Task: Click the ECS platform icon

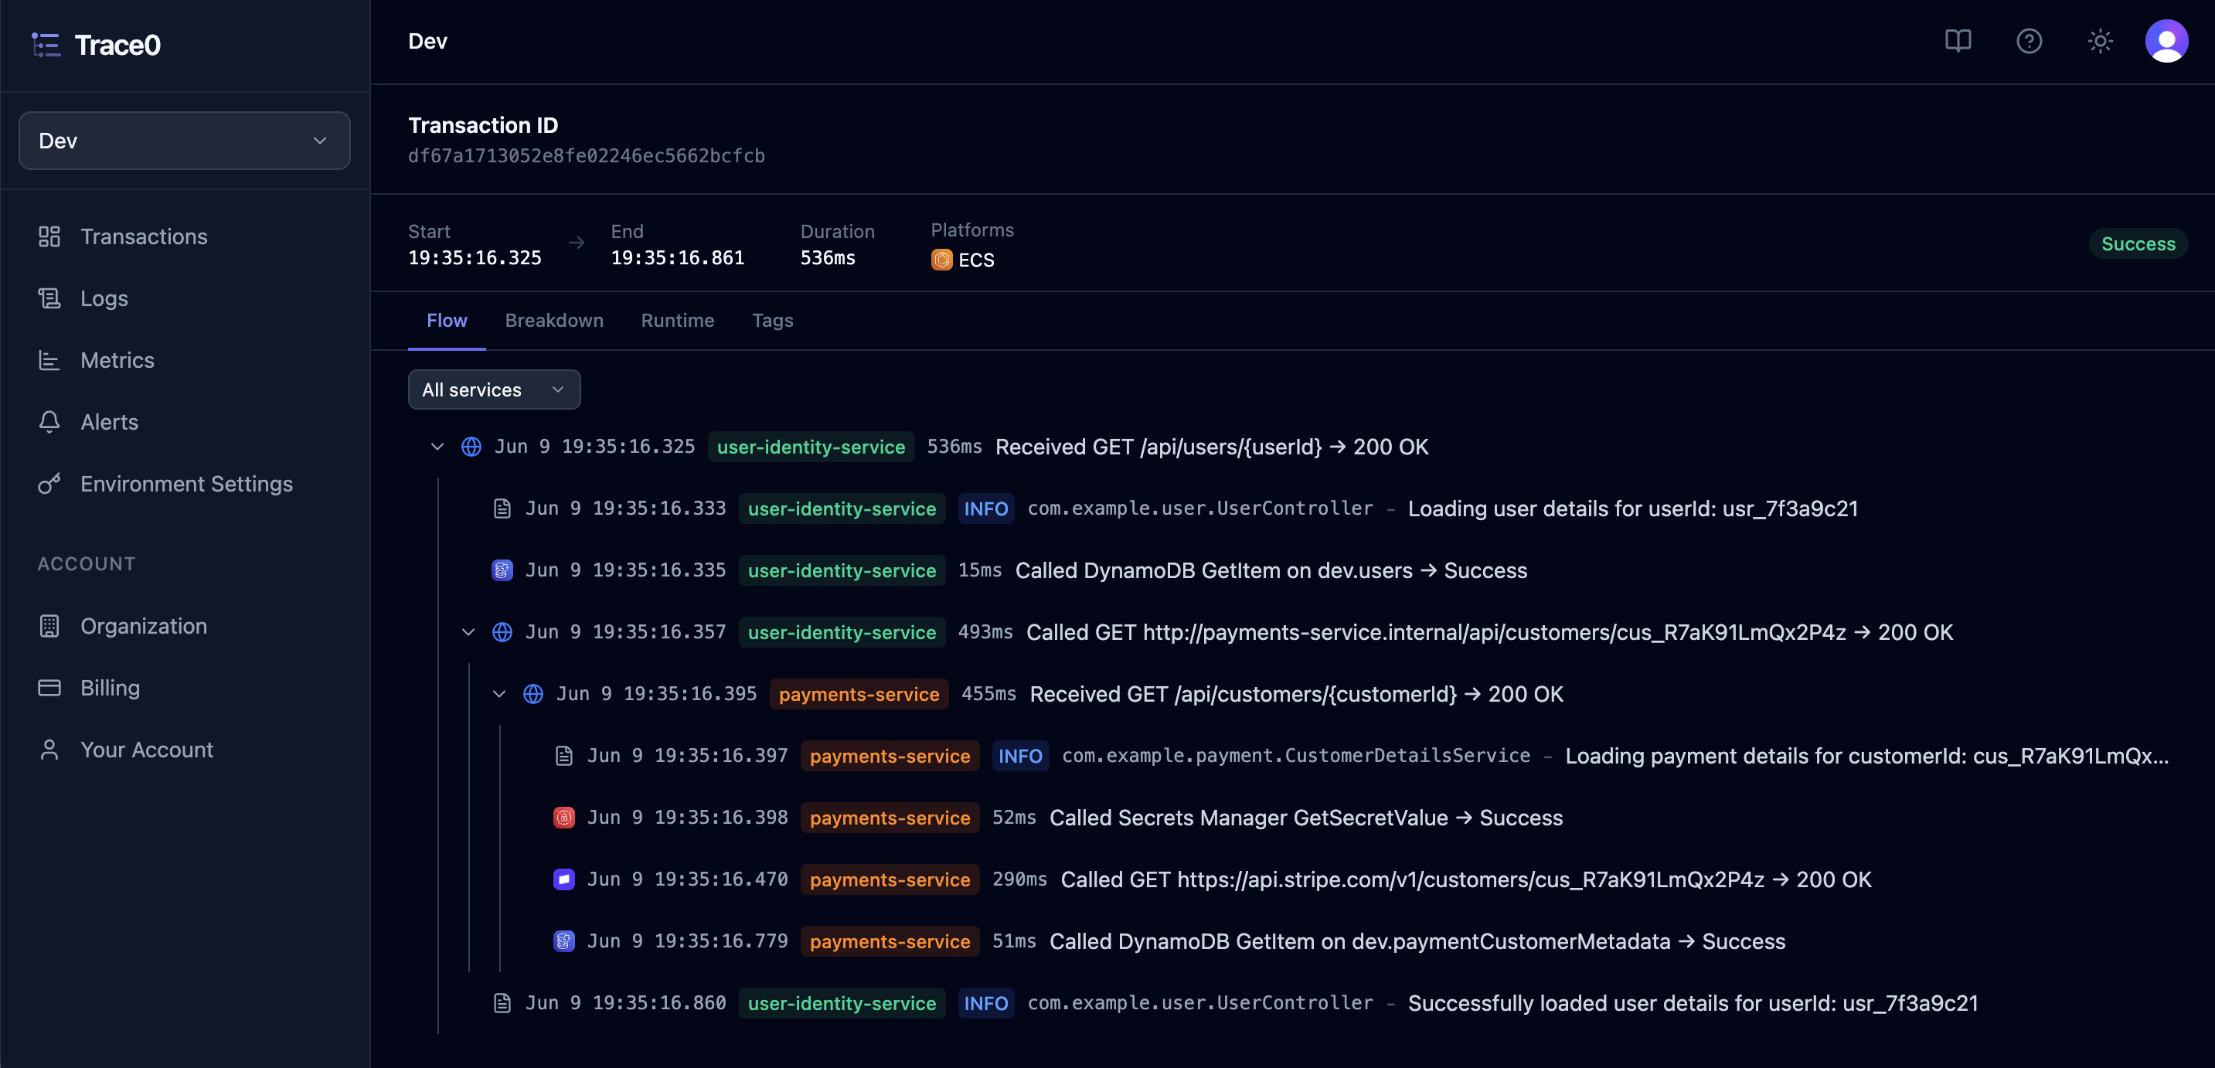Action: [941, 260]
